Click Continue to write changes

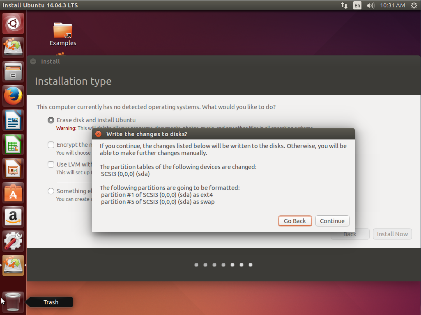pyautogui.click(x=332, y=221)
